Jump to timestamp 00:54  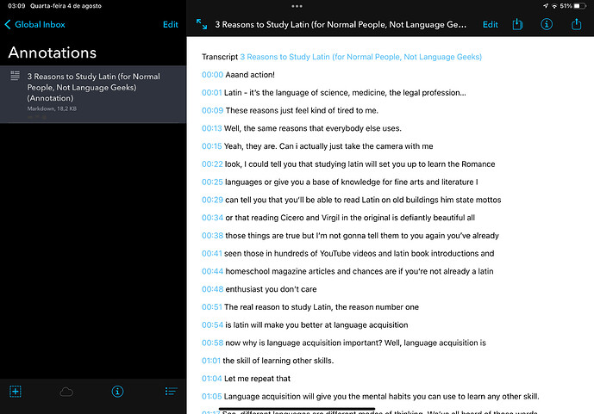point(213,324)
